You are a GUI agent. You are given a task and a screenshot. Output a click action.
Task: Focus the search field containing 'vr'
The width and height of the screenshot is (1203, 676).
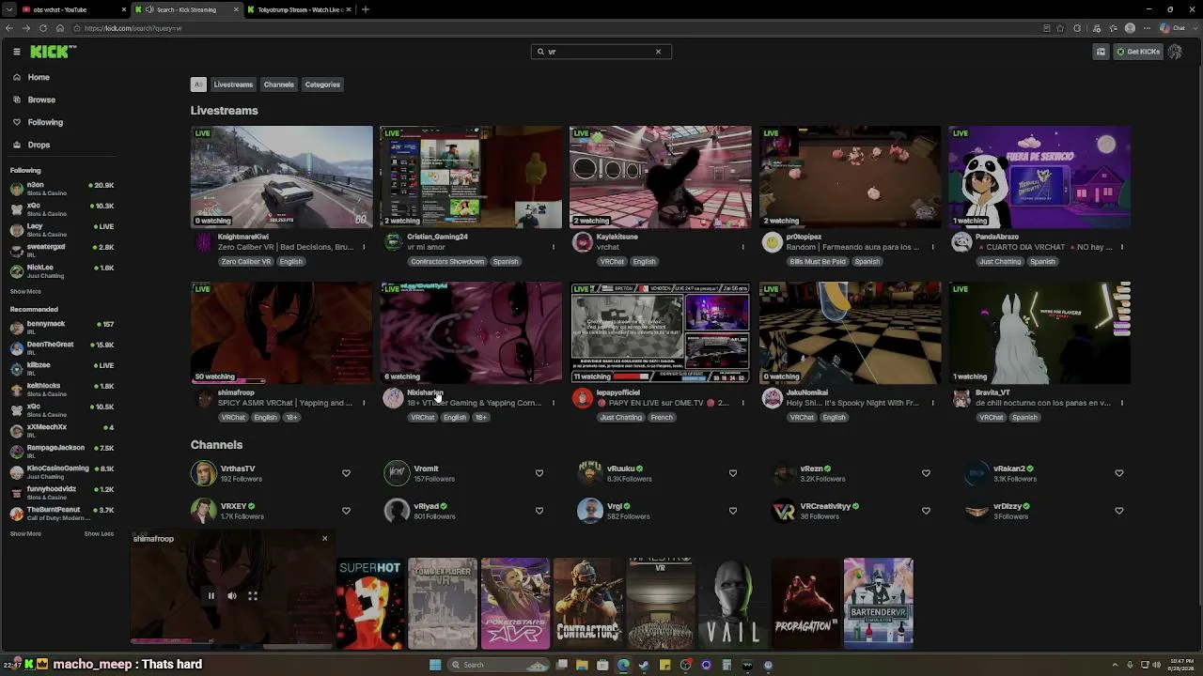[x=601, y=52]
